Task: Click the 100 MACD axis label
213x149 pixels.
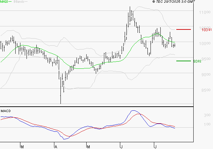Action: (207, 124)
